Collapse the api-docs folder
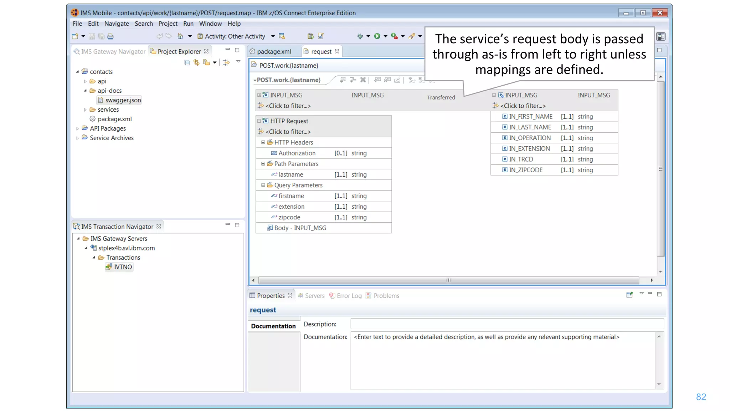Screen dimensions: 730x411 click(x=85, y=91)
